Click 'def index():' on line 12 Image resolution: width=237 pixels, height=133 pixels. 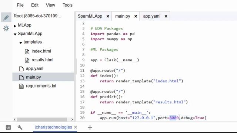104,76
